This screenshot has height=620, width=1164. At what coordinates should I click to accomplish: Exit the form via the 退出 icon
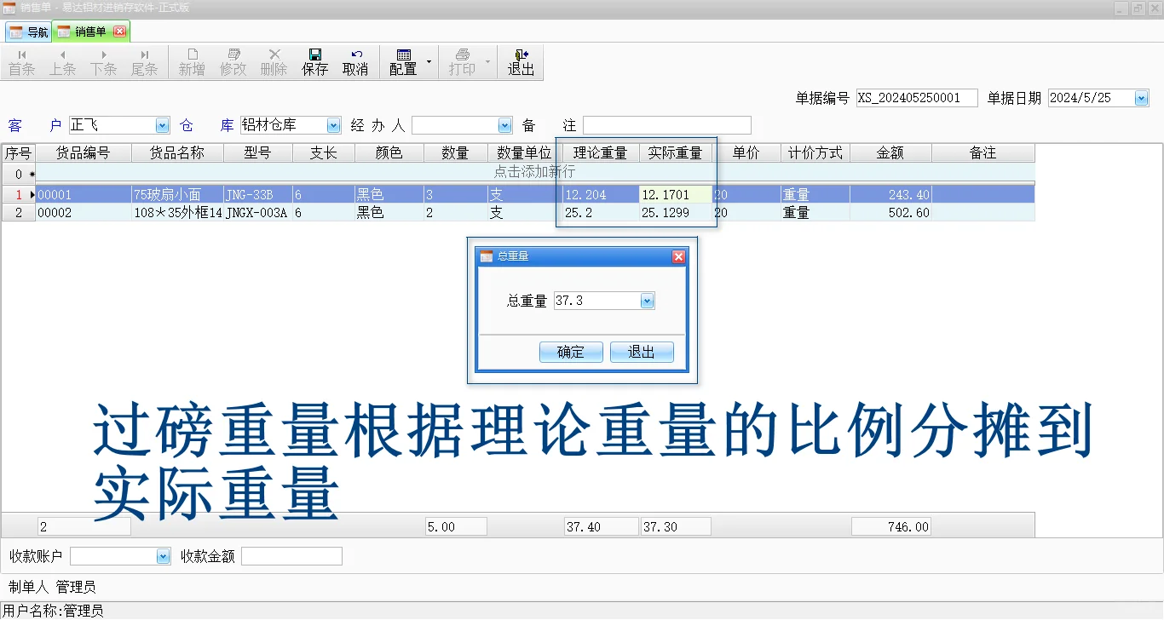521,61
